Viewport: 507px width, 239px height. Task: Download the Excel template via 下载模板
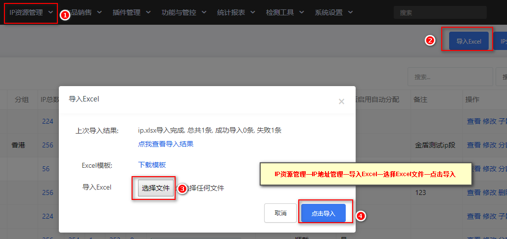[152, 165]
